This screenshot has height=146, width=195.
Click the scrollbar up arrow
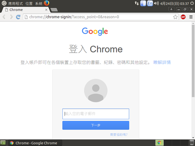coord(193,23)
